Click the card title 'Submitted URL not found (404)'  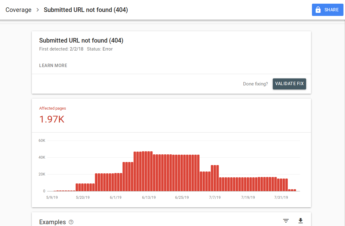click(x=81, y=40)
